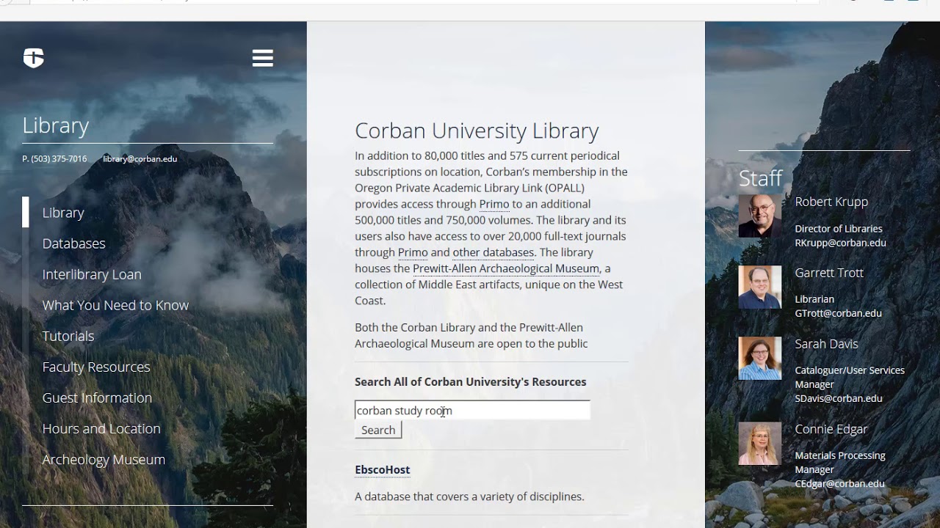Screen dimensions: 940x528
Task: Open Interlibrary Loan page
Action: (92, 274)
